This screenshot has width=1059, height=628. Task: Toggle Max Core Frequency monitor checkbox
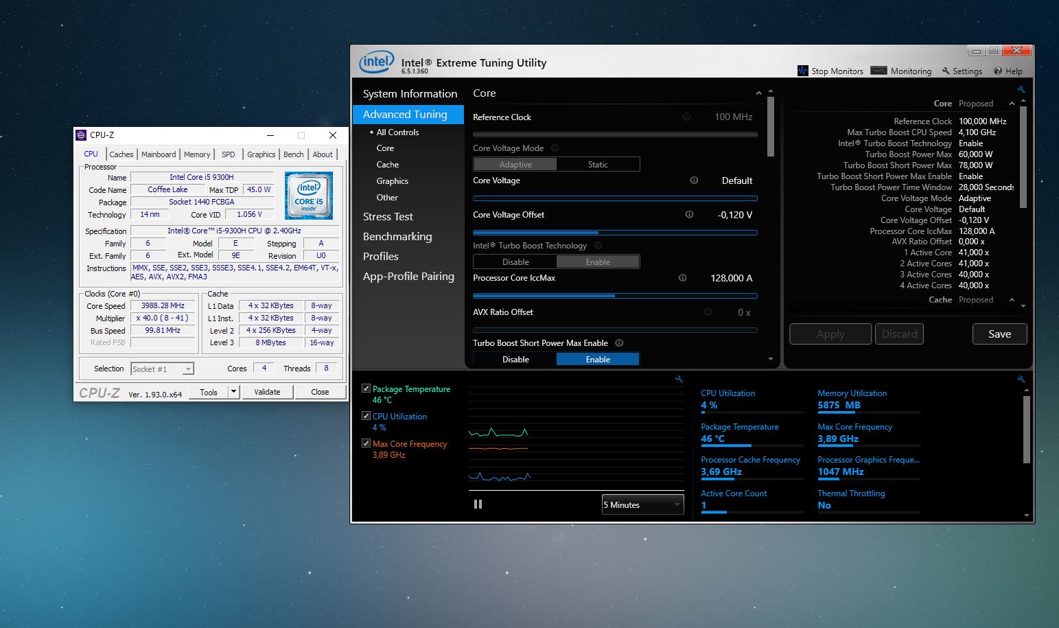click(x=366, y=443)
